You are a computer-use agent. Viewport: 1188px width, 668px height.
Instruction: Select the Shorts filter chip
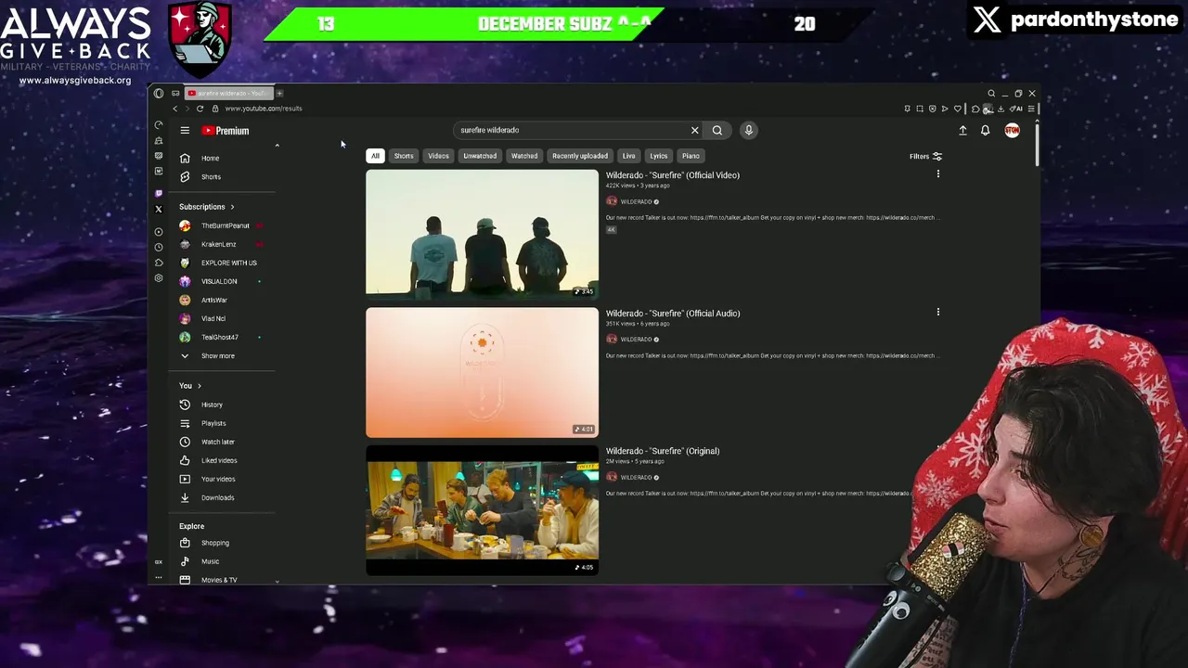coord(404,156)
